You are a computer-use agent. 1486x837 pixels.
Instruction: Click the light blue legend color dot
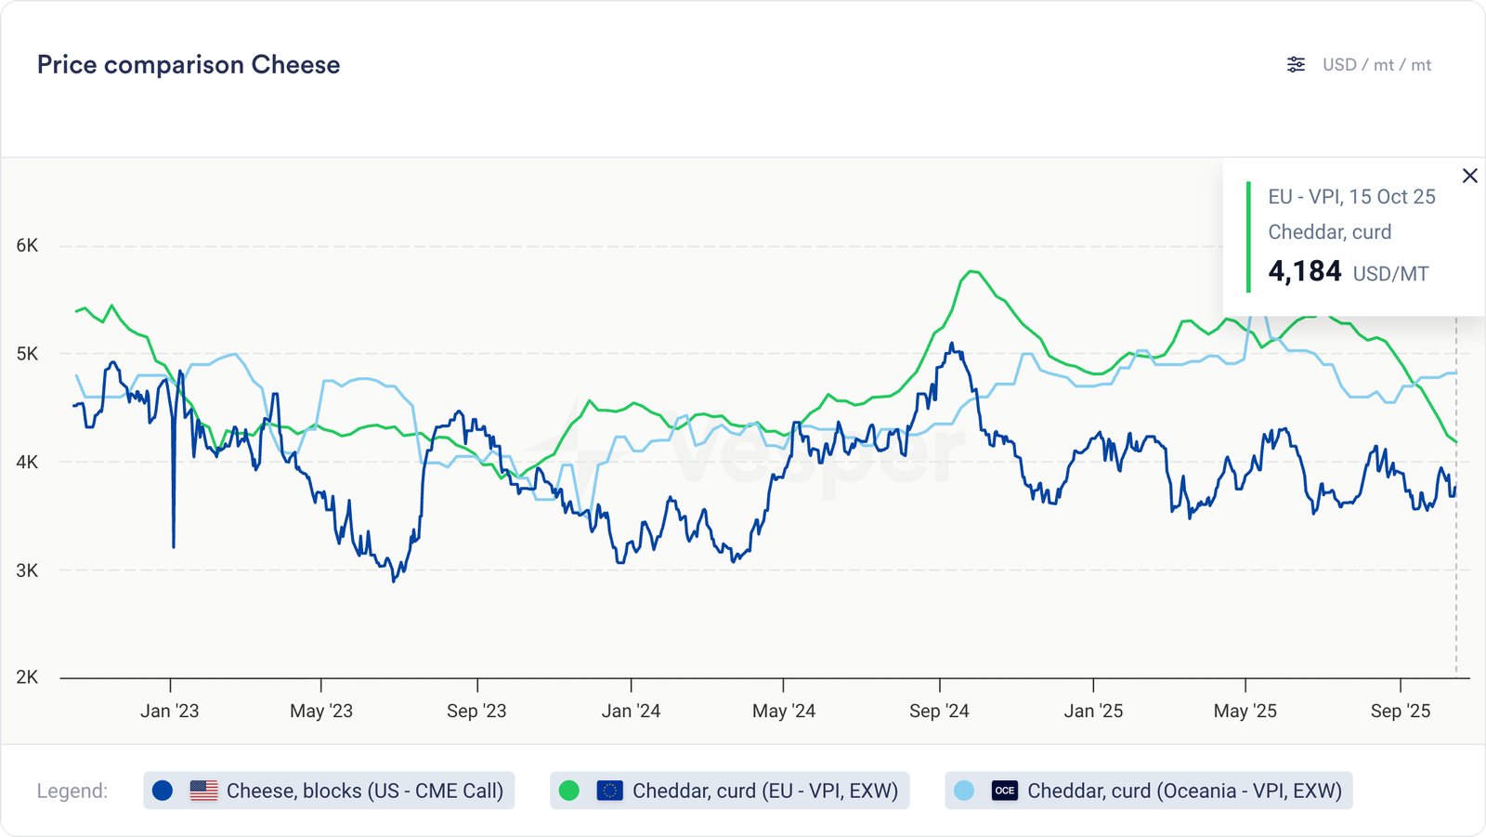point(964,791)
